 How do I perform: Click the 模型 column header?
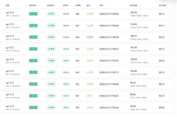pyautogui.click(x=7, y=5)
